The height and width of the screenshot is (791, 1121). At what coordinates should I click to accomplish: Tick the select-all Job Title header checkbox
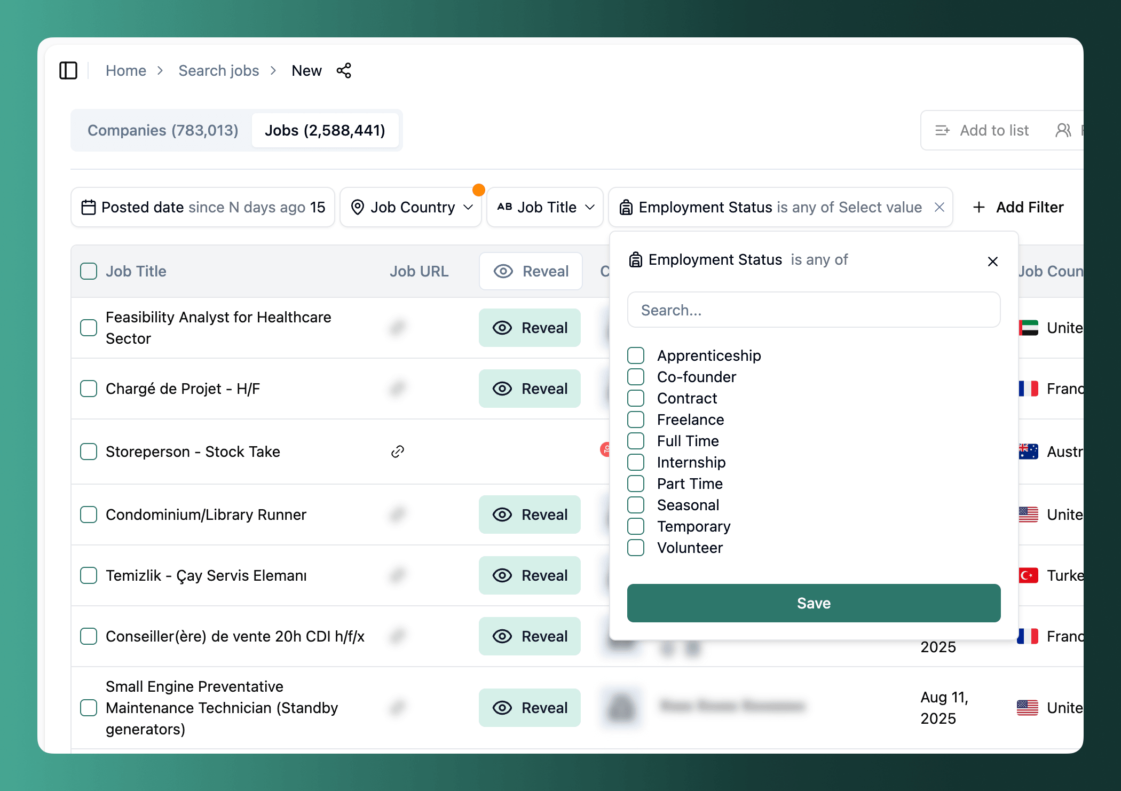[x=89, y=271]
